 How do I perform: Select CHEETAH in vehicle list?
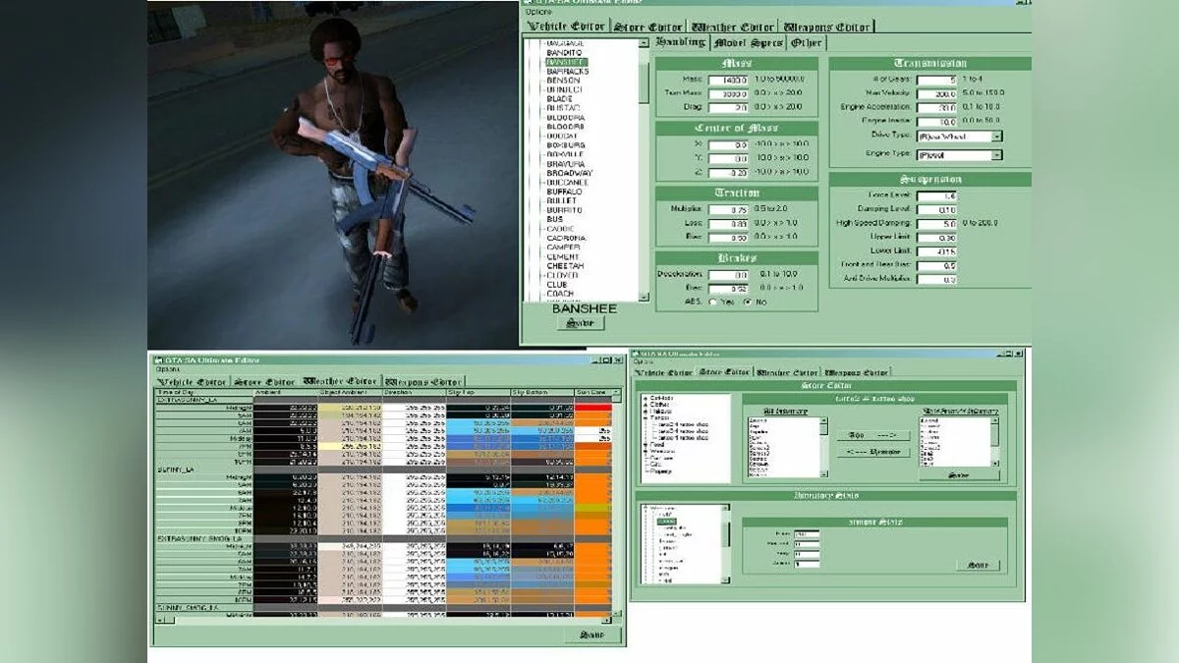coord(565,265)
